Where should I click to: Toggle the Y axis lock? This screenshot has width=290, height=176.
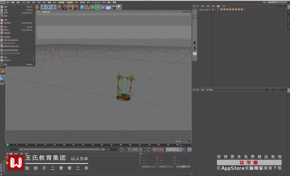[48, 7]
